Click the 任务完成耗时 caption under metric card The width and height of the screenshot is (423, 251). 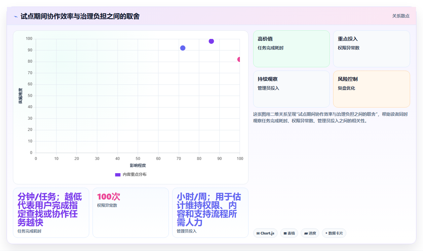coord(29,231)
